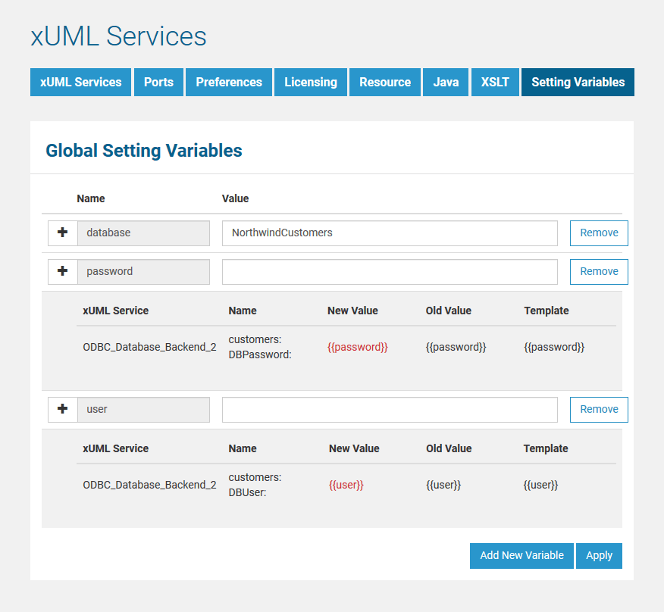Remove the password variable
The width and height of the screenshot is (664, 612).
tap(599, 272)
